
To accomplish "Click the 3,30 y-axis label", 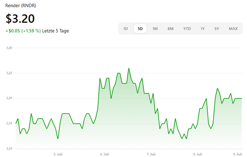I will [x=9, y=48].
